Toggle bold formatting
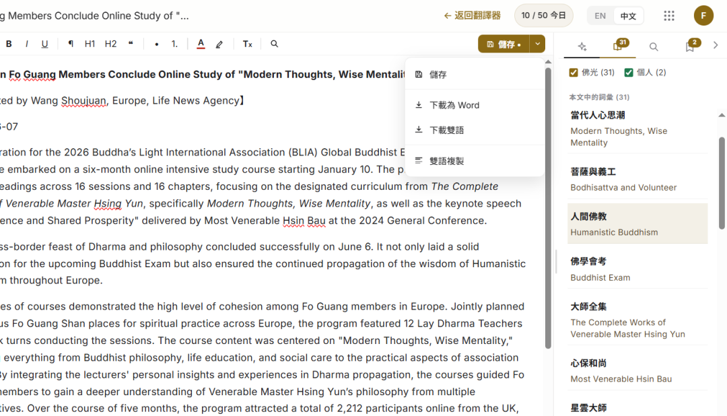Viewport: 727px width, 416px height. [9, 44]
